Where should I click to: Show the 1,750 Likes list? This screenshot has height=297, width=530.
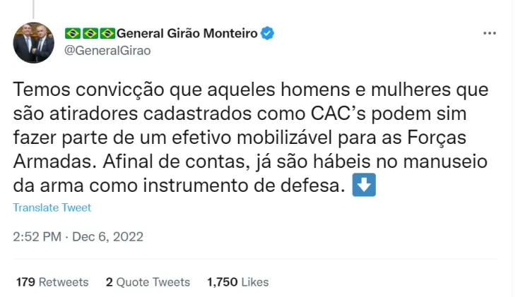(237, 281)
